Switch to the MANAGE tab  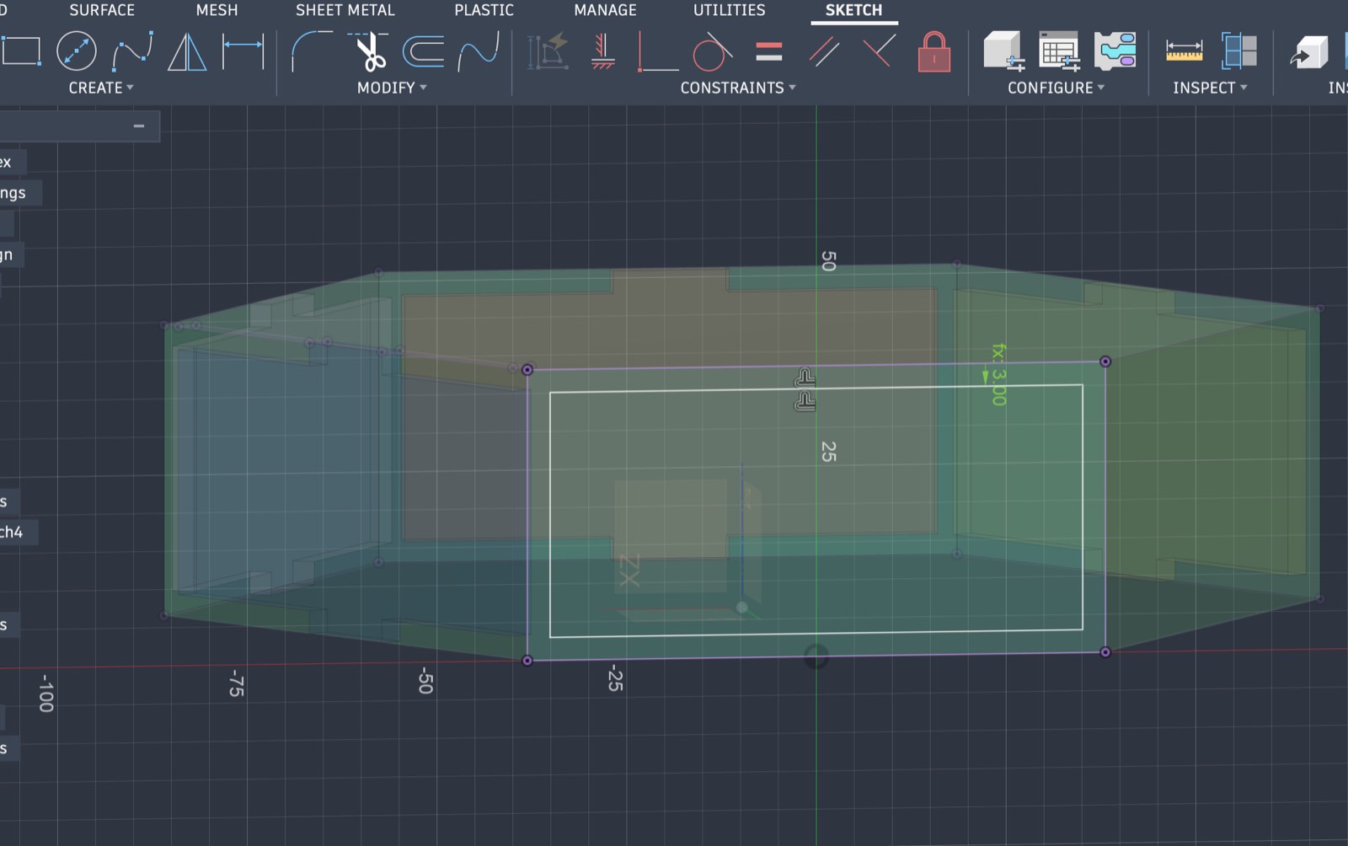click(x=605, y=10)
